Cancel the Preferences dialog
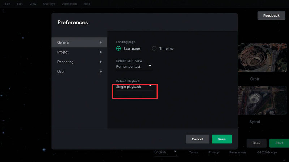 coord(197,139)
